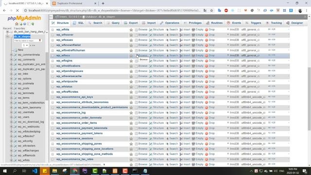This screenshot has height=175, width=311.
Task: Click Drop icon for wp_wfhits
Action: click(207, 30)
